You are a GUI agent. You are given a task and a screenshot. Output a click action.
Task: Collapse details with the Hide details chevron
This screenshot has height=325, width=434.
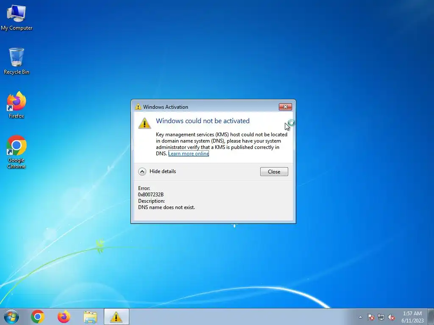[142, 172]
